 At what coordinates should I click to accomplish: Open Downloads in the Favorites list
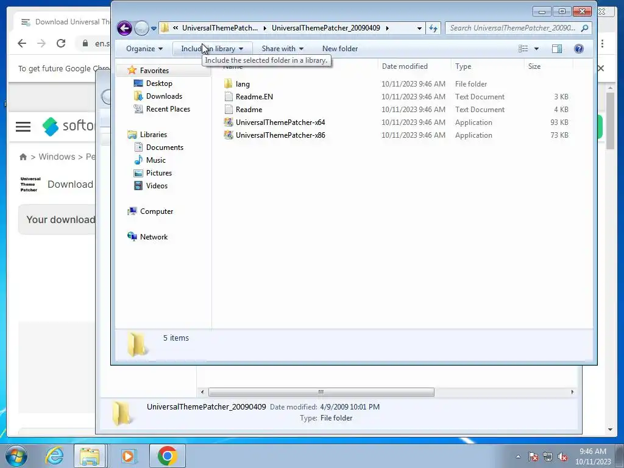(163, 96)
